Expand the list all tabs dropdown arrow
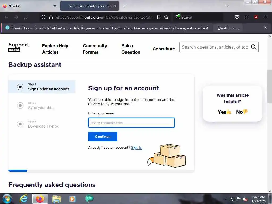The height and width of the screenshot is (204, 272). [228, 6]
